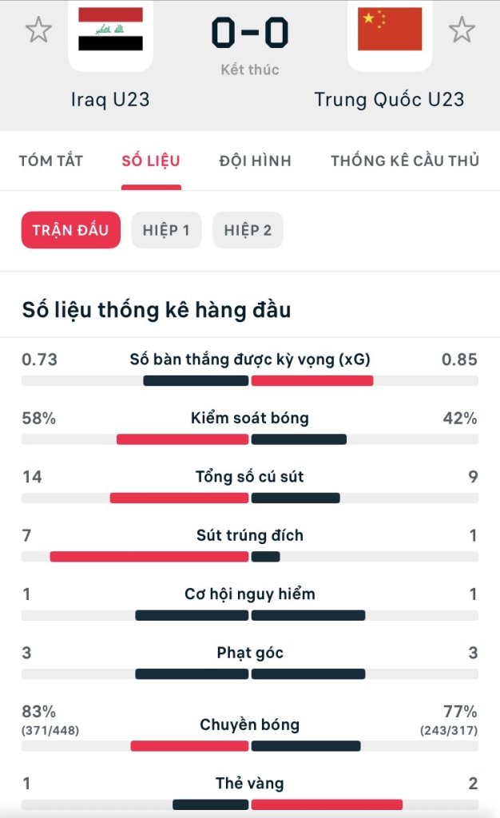Show Hiệp 2 statistics
Image resolution: width=500 pixels, height=818 pixels.
coord(248,231)
